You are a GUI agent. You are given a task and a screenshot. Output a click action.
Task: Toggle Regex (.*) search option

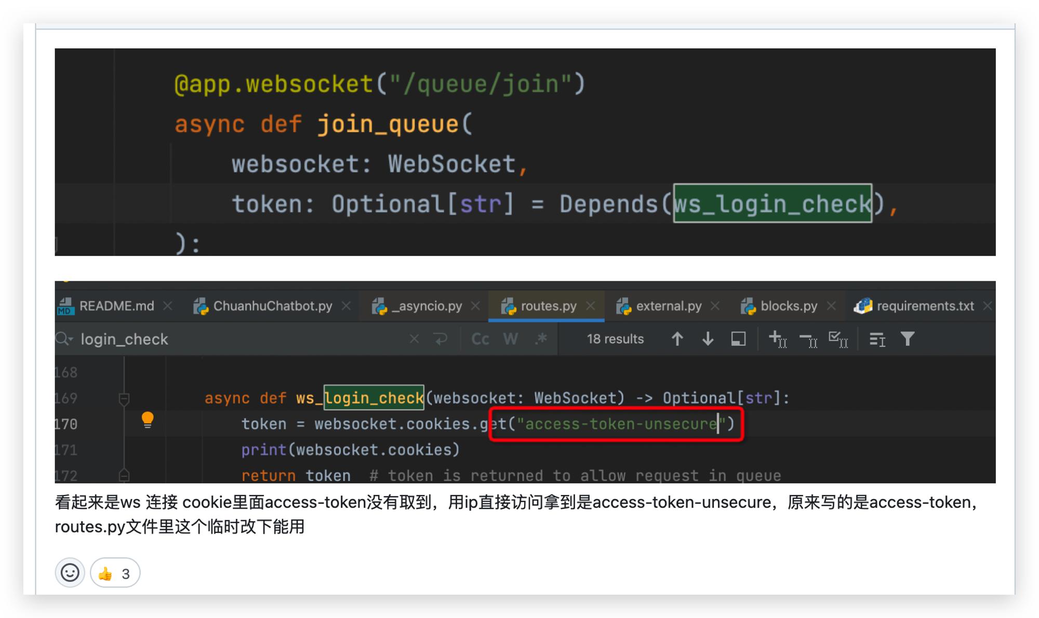(x=541, y=339)
